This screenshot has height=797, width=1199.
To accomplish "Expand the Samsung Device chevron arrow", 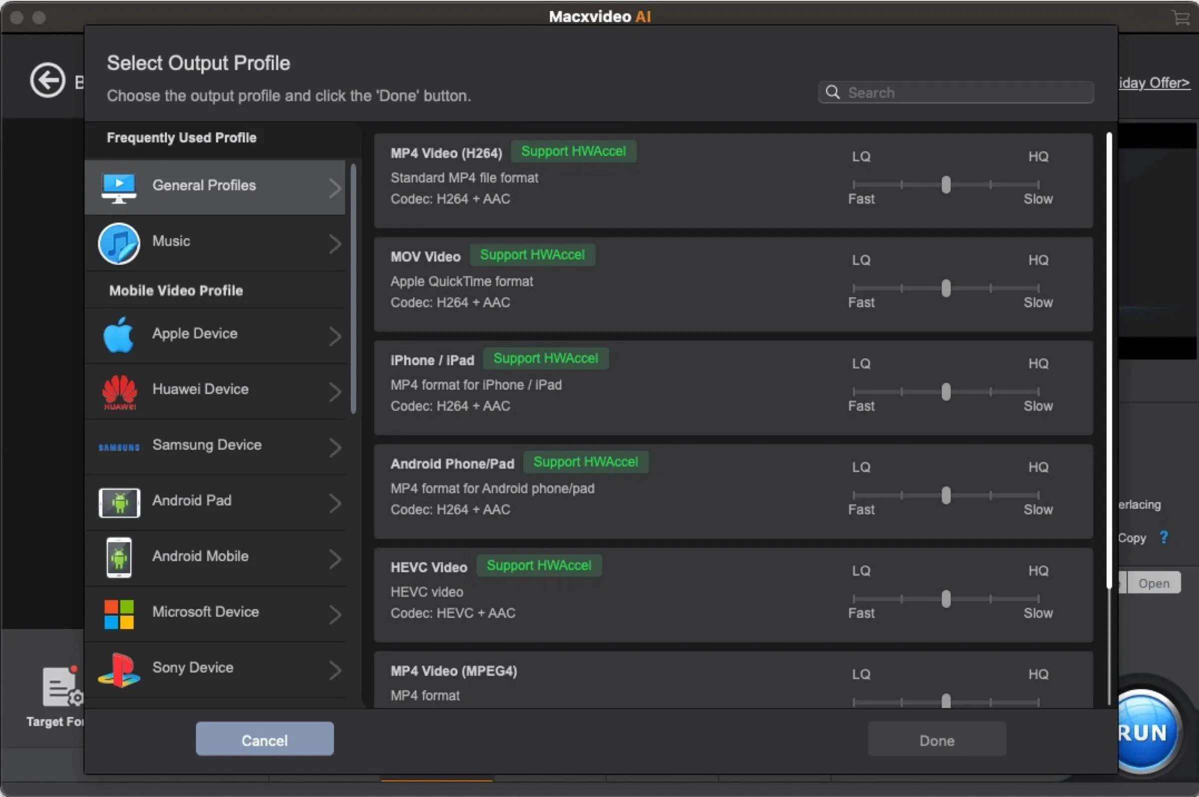I will 334,447.
